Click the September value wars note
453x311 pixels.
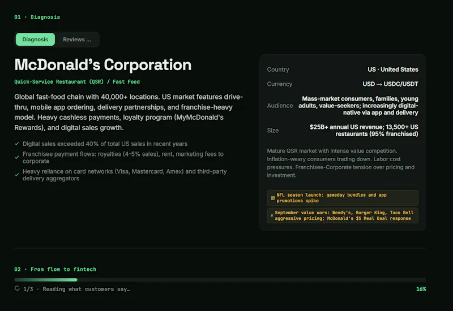[343, 215]
